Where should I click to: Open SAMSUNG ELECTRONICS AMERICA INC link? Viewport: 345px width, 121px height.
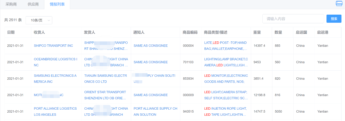tap(55, 79)
